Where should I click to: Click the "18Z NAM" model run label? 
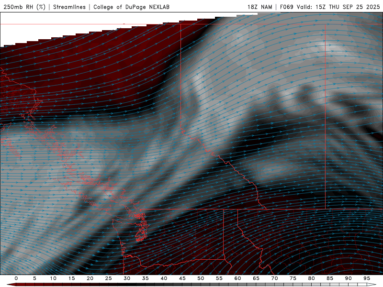pyautogui.click(x=259, y=7)
